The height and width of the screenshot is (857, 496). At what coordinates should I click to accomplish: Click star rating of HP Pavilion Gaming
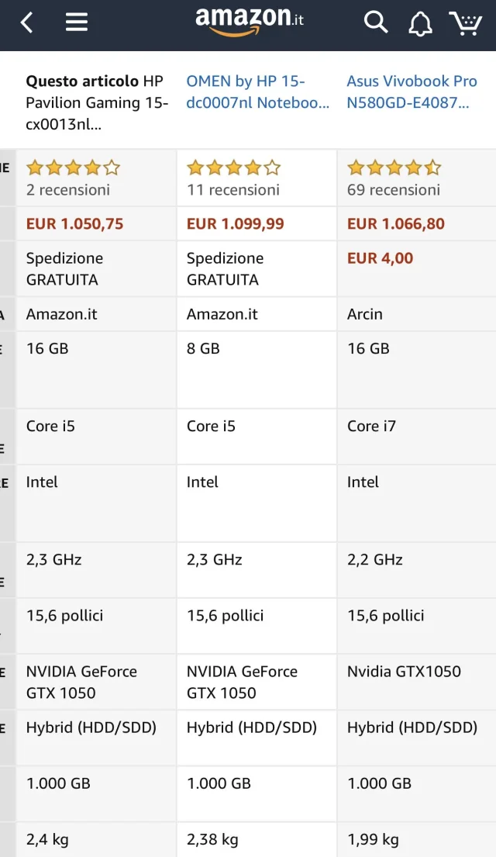73,168
